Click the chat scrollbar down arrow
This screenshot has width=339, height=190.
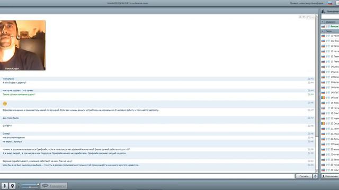coord(317,171)
